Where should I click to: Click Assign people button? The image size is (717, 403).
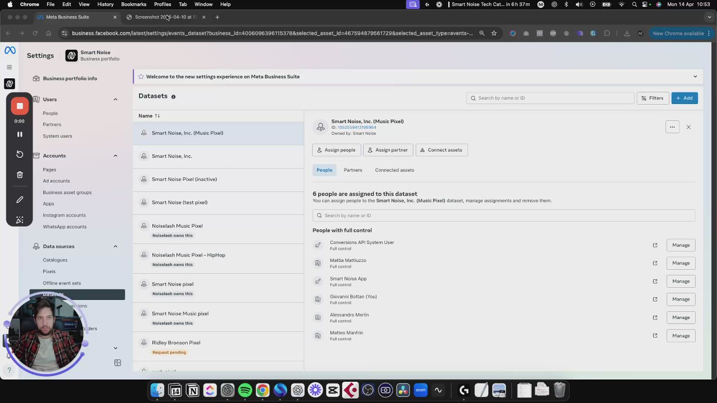pos(336,150)
